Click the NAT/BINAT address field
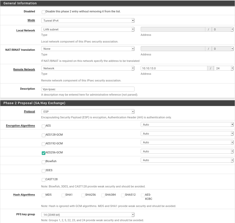Viewport: 235px width, 223px height. [173, 49]
